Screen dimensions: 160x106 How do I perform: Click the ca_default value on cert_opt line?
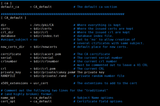42,101
